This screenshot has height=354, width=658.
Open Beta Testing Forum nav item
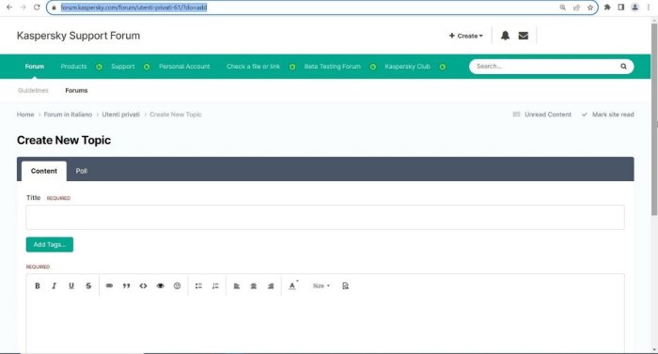(333, 67)
